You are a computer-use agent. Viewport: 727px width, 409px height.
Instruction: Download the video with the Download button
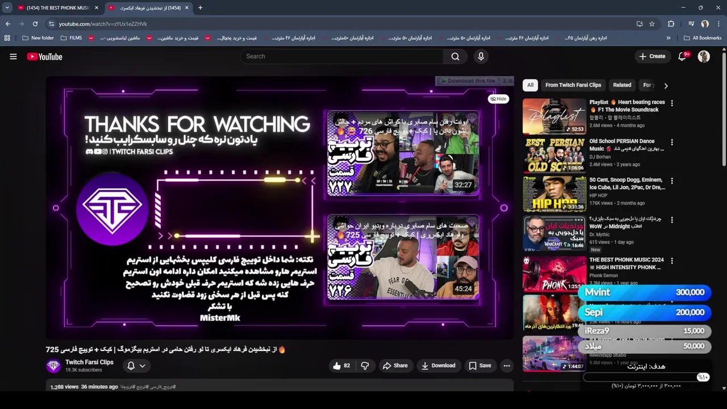438,366
